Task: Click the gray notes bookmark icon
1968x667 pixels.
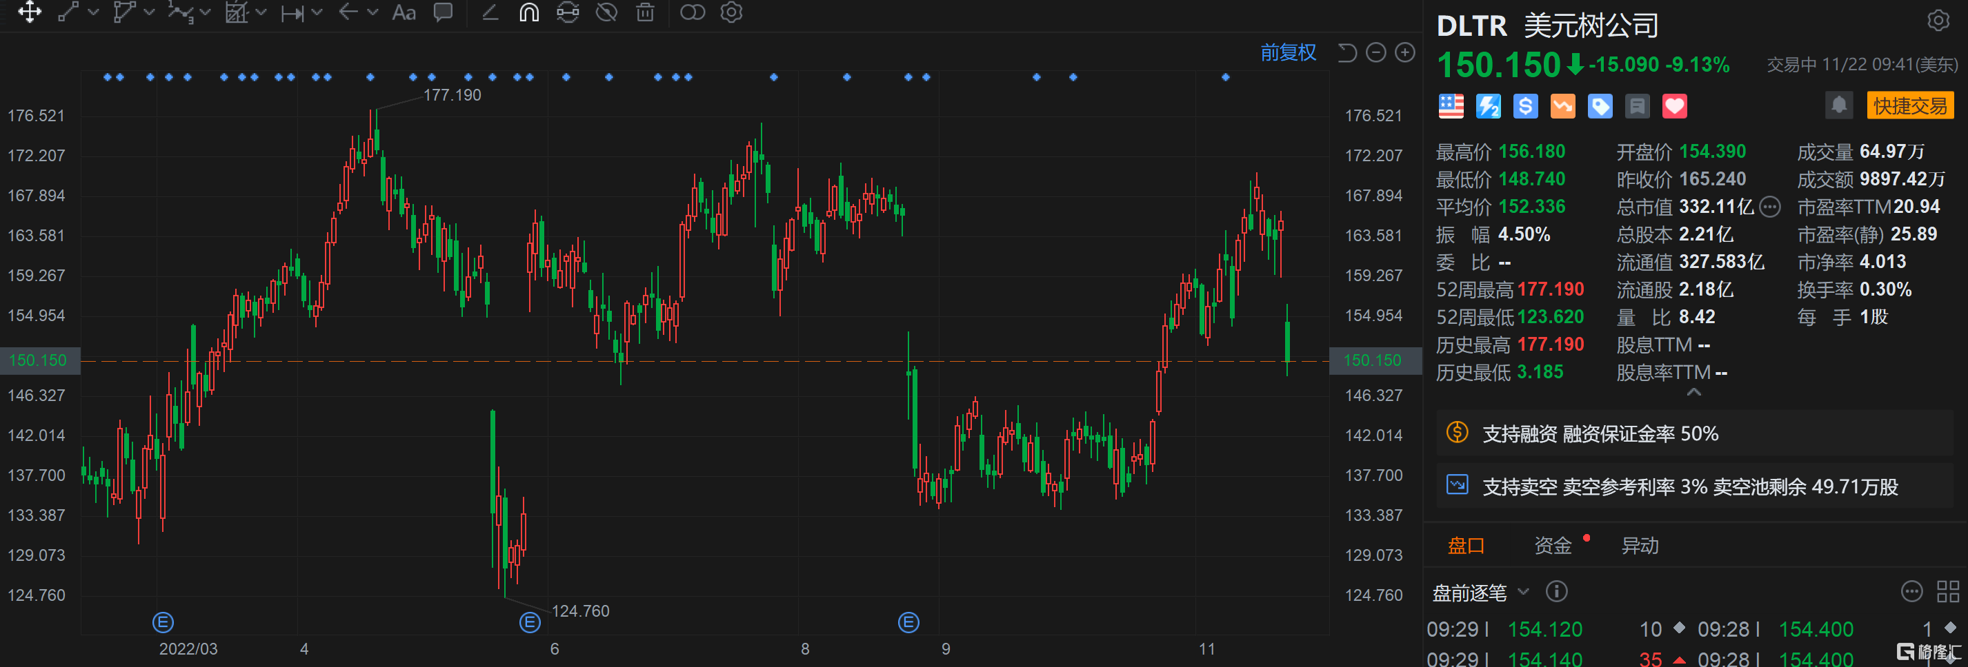Action: (1637, 106)
